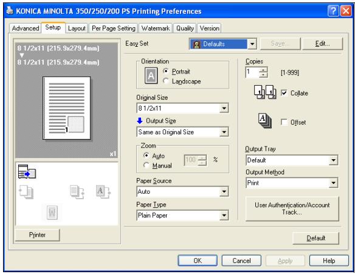
Task: Click the greyed Save... button
Action: tap(280, 44)
